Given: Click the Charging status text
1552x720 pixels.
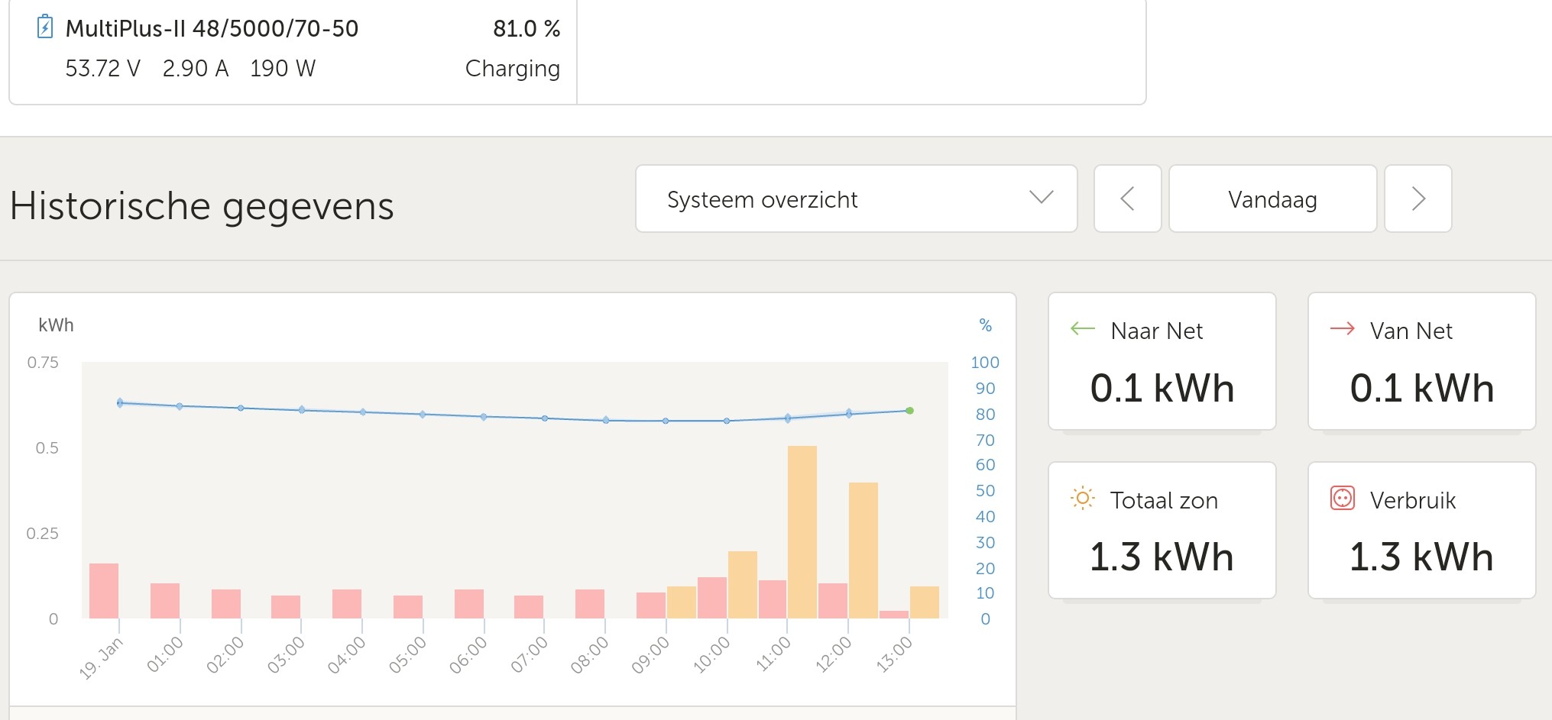Looking at the screenshot, I should click(512, 69).
